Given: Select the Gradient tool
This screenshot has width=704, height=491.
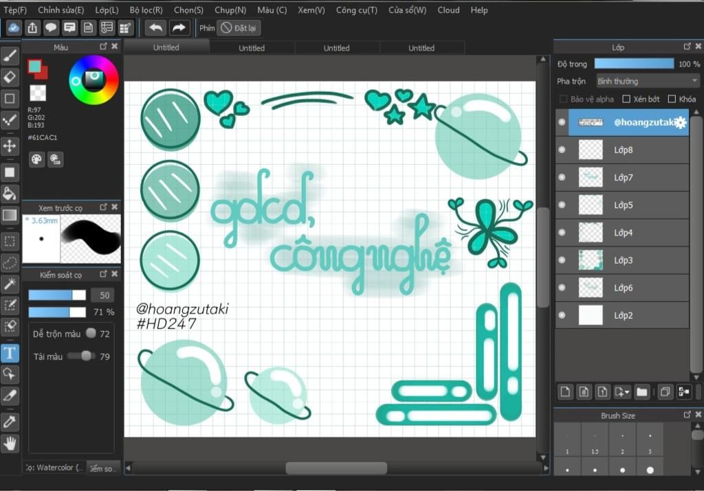Looking at the screenshot, I should pos(10,215).
